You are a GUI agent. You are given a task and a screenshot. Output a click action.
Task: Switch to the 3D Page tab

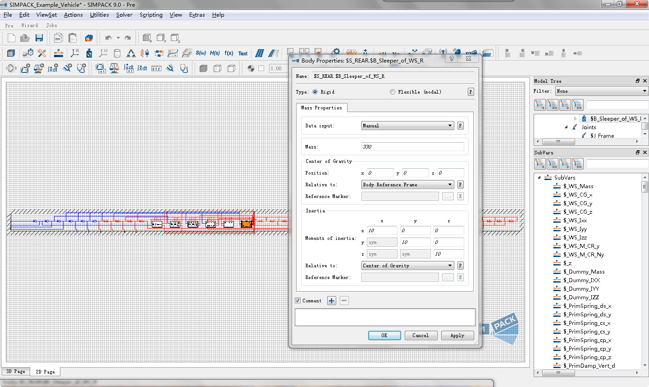click(x=16, y=371)
